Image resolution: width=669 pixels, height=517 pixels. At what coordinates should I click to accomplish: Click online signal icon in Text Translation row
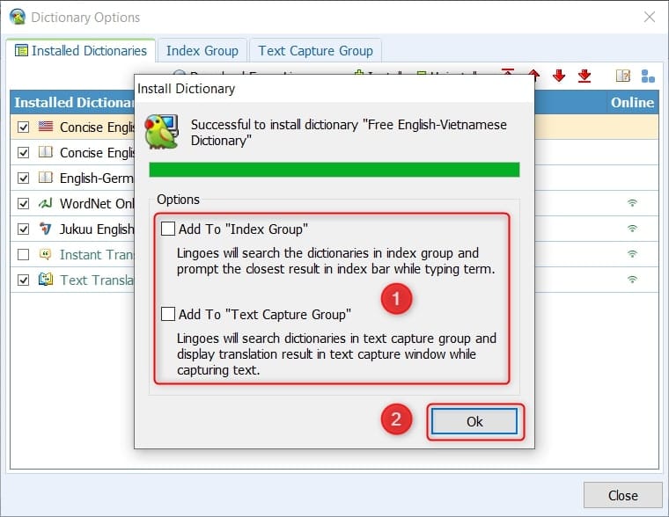pyautogui.click(x=632, y=280)
